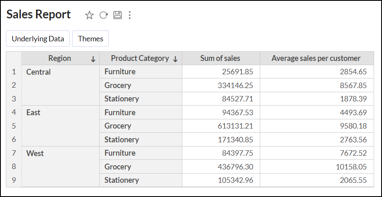
Task: Open the more options vertical dots menu
Action: tap(130, 15)
